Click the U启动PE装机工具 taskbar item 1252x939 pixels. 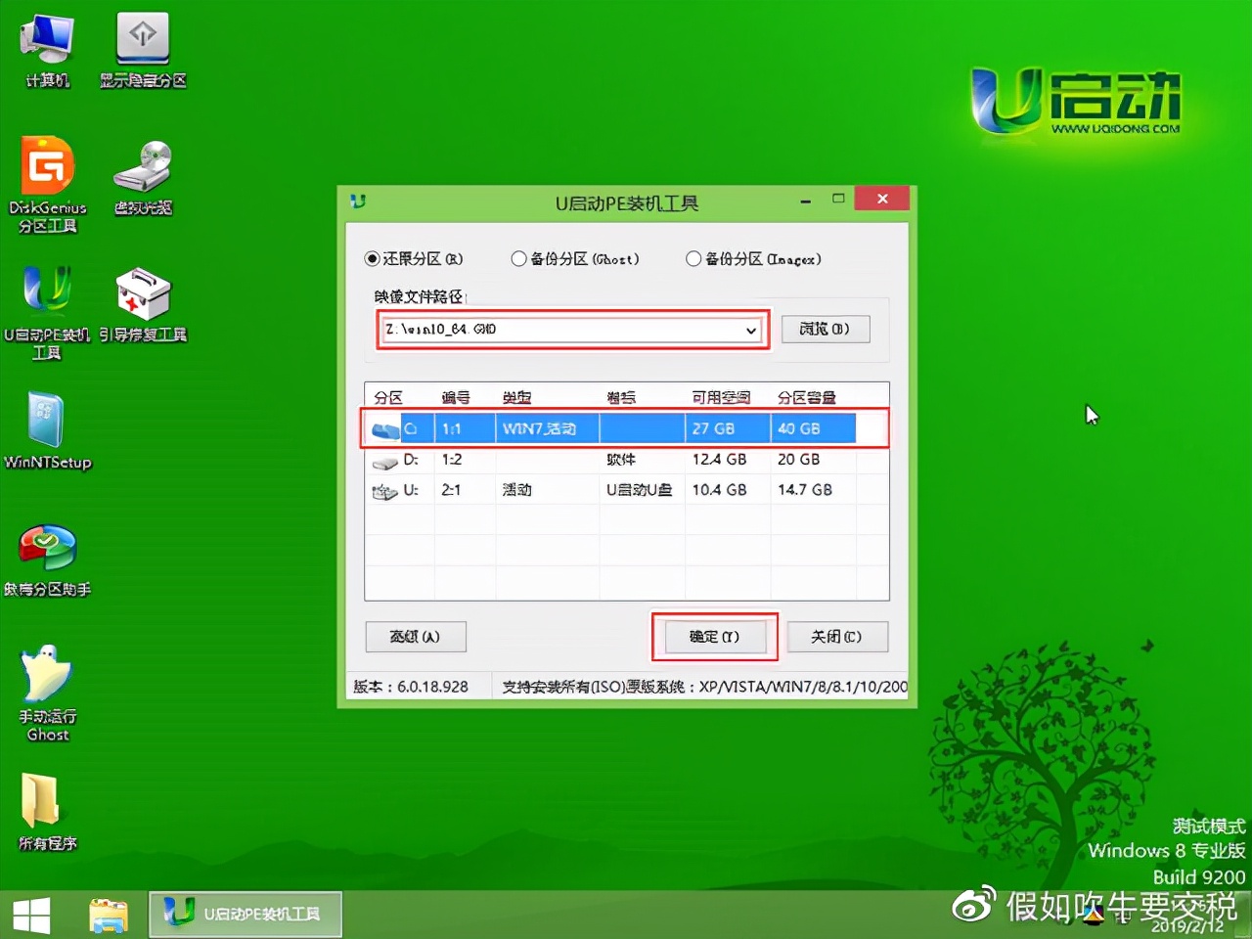245,913
